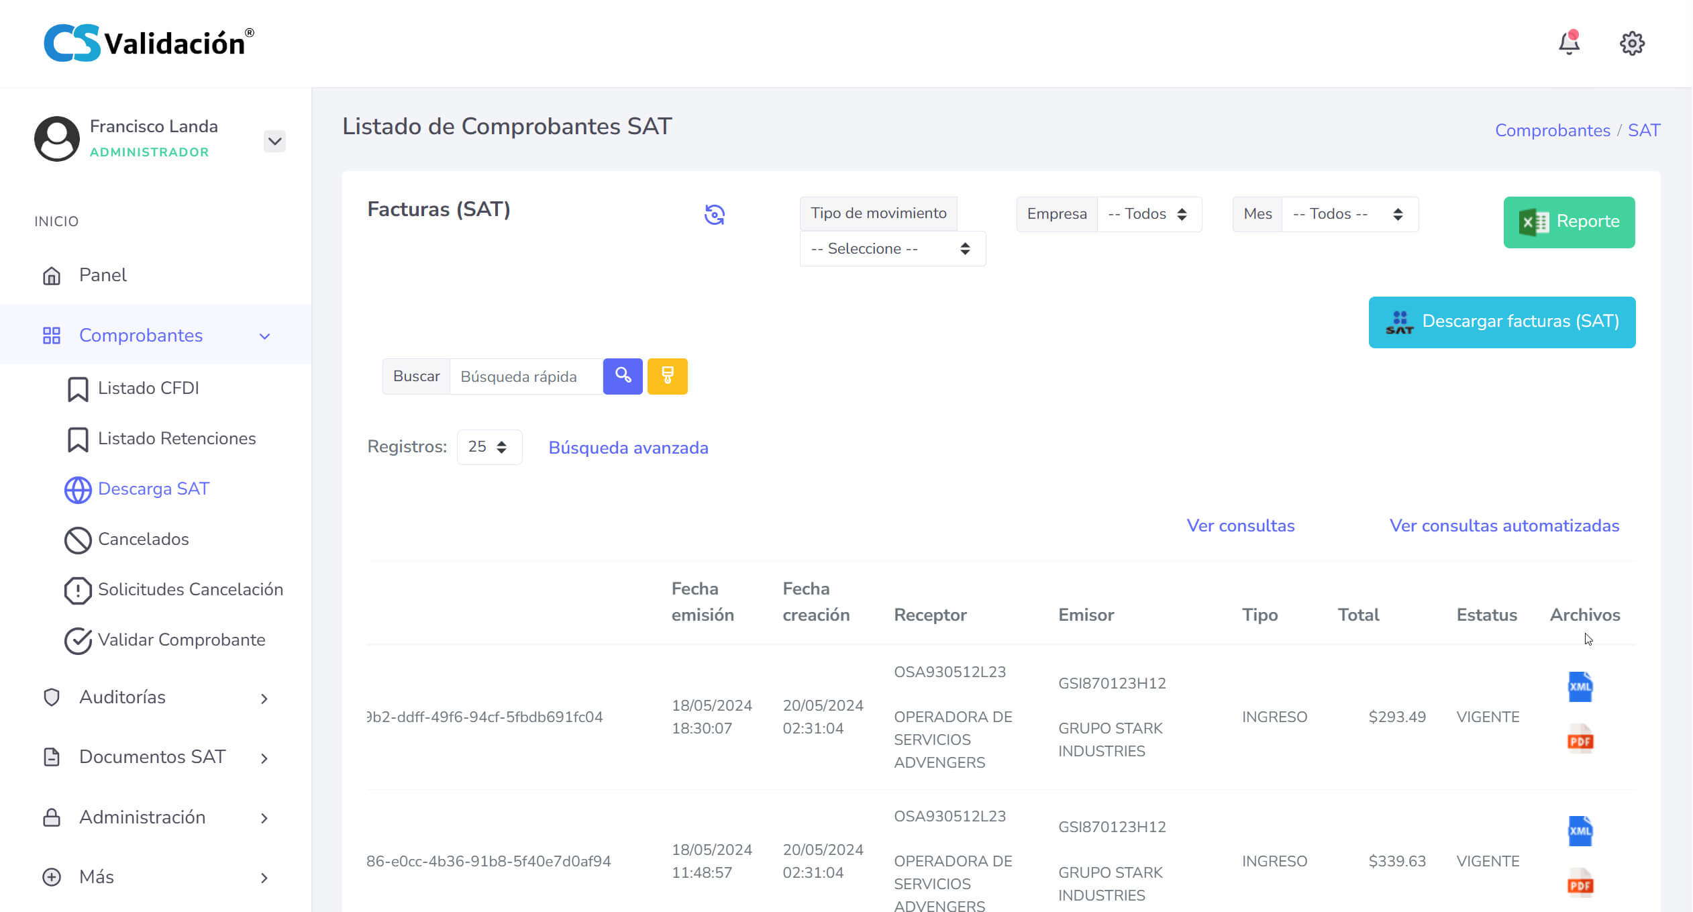The width and height of the screenshot is (1693, 912).
Task: Open the Empresa Todos dropdown
Action: click(1148, 214)
